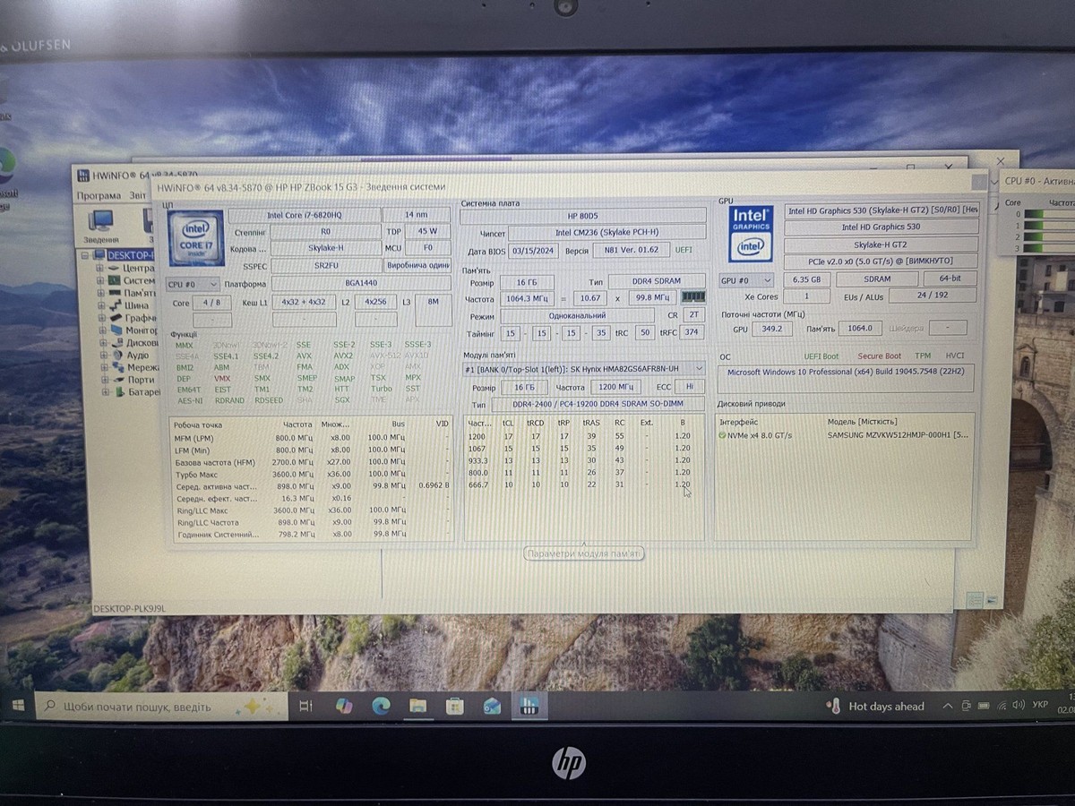Click the Intel CM236 chipset field
The image size is (1075, 806).
[606, 233]
